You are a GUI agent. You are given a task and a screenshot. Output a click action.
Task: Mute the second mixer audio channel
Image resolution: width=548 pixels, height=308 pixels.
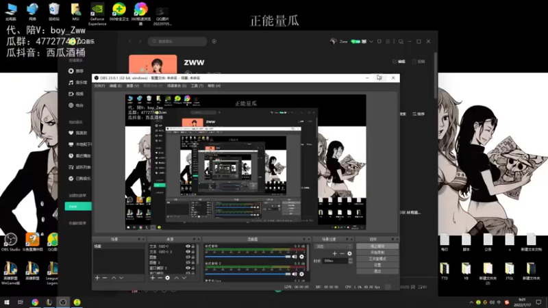[x=295, y=274]
